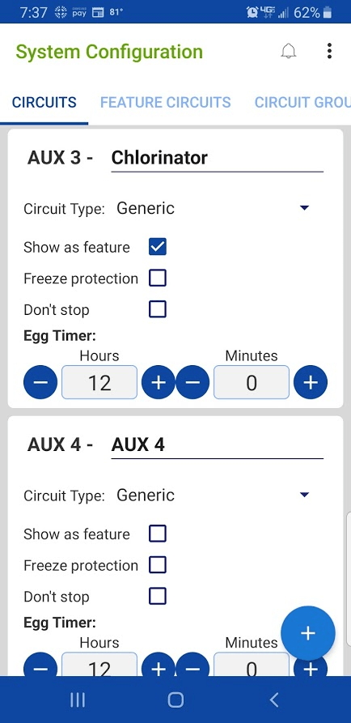Image resolution: width=351 pixels, height=723 pixels.
Task: Tap the Android back navigation icon
Action: point(274,700)
